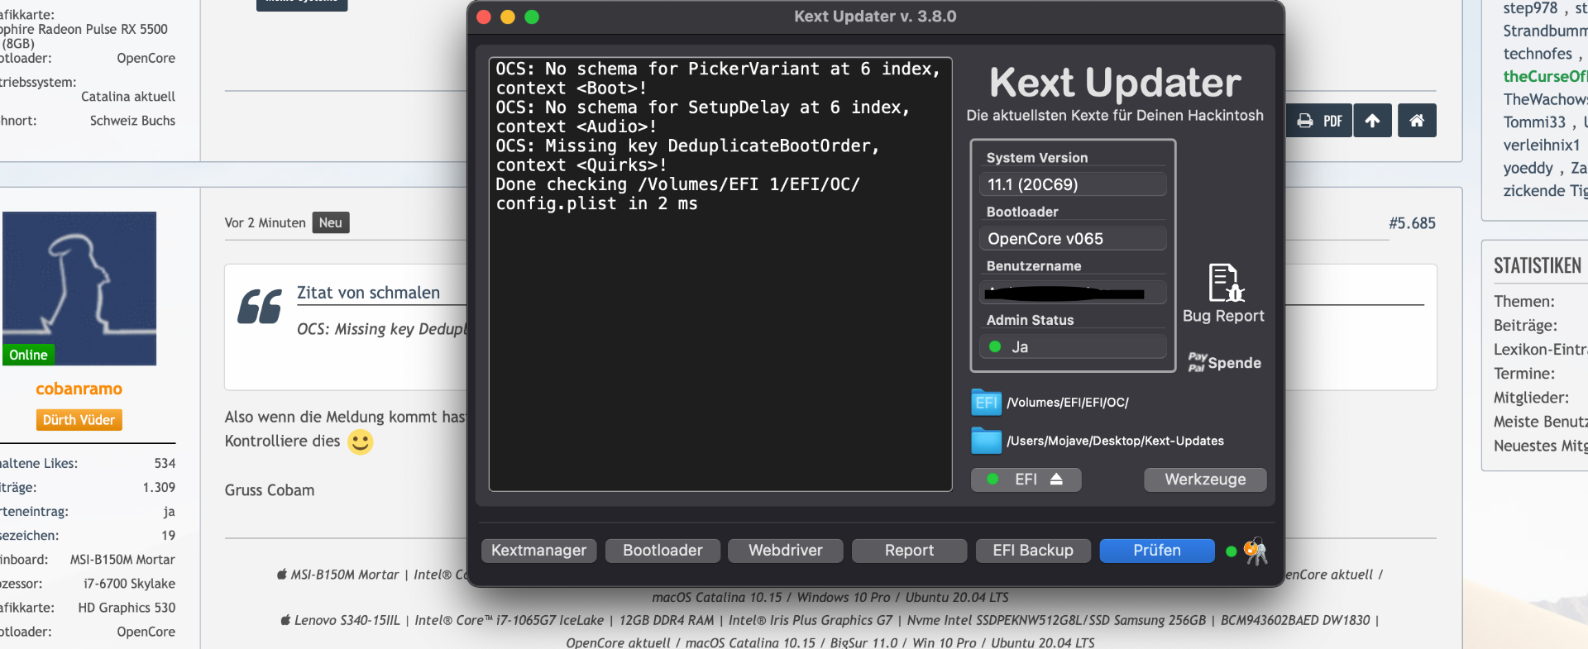The image size is (1588, 649).
Task: Click the 'Gruss Cobam' sign-off text
Action: (270, 490)
